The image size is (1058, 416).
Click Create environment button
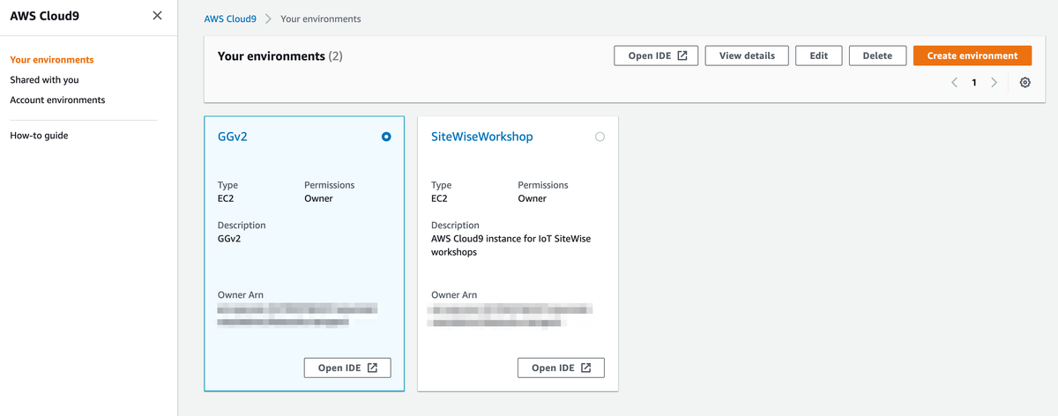point(972,56)
